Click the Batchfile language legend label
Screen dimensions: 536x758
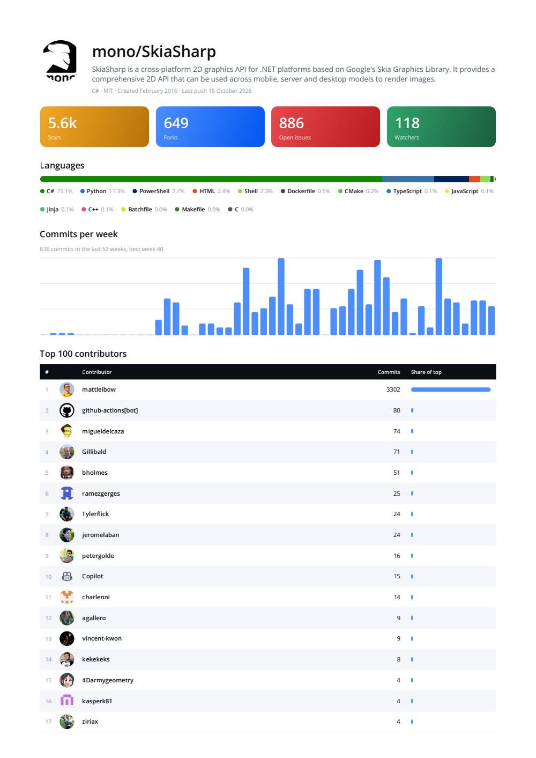point(140,210)
